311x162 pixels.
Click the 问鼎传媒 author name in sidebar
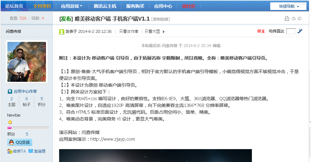[13, 31]
